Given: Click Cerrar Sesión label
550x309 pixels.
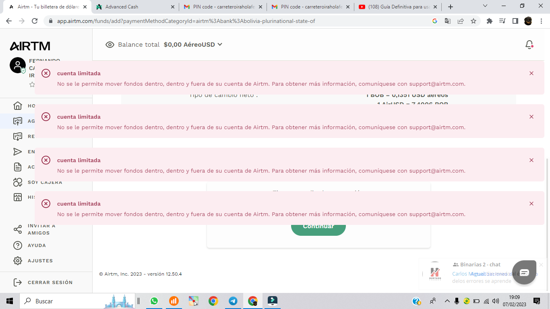Looking at the screenshot, I should point(50,282).
